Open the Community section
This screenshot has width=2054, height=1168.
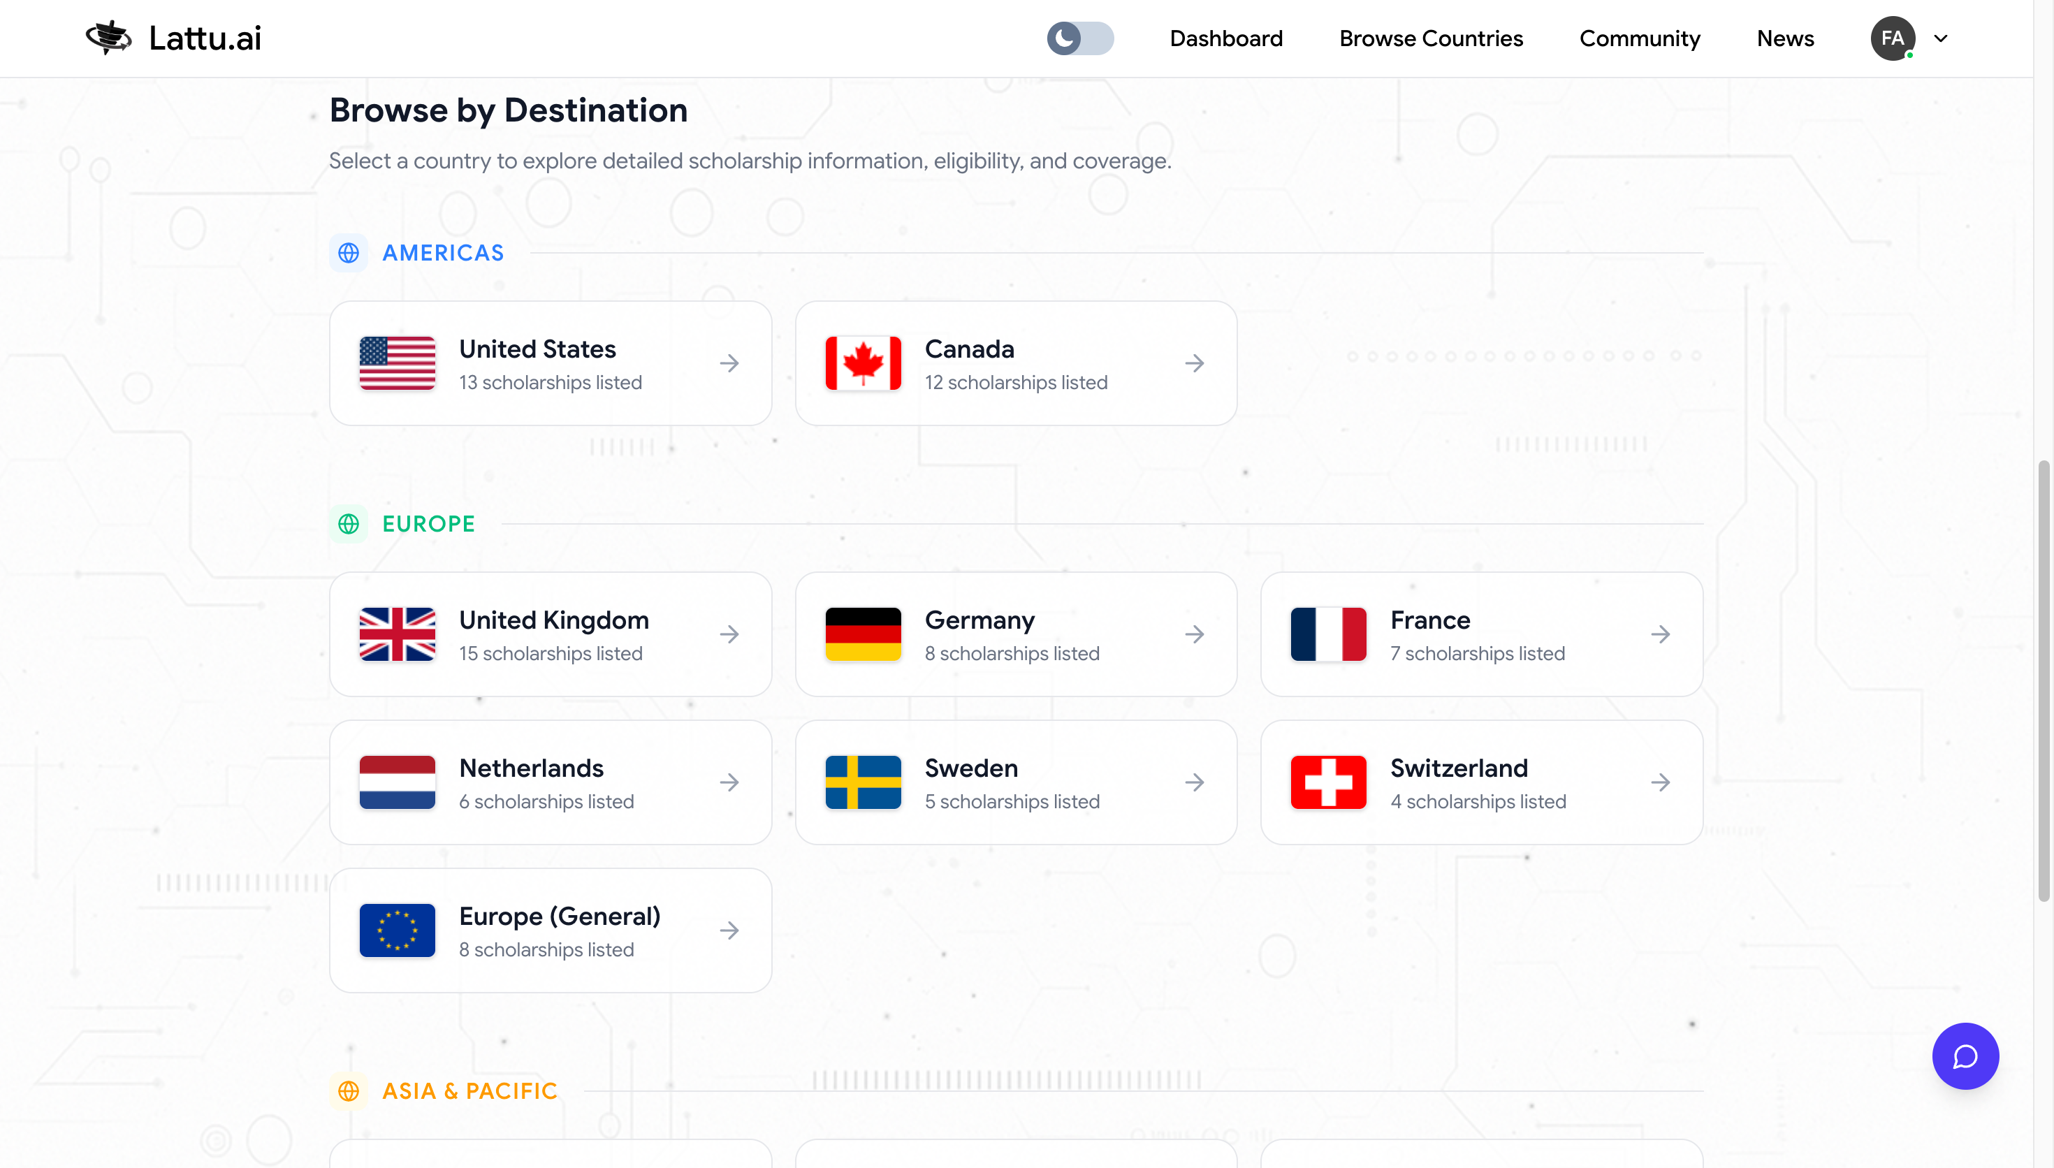1639,38
